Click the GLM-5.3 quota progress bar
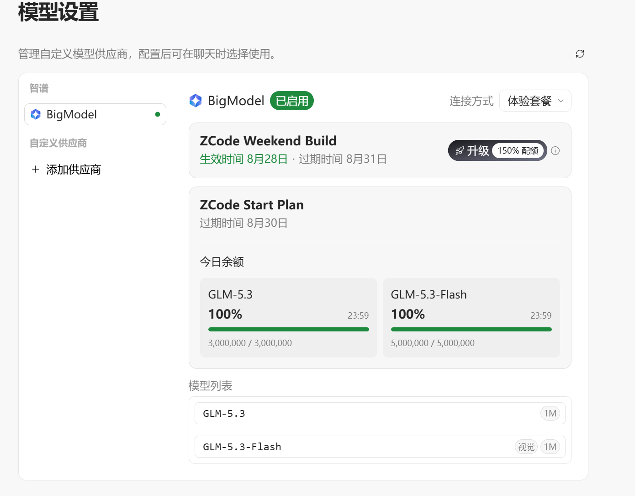Image resolution: width=635 pixels, height=496 pixels. 289,329
